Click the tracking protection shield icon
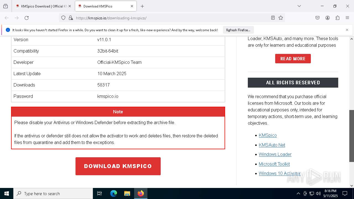The width and height of the screenshot is (354, 199). [x=63, y=18]
